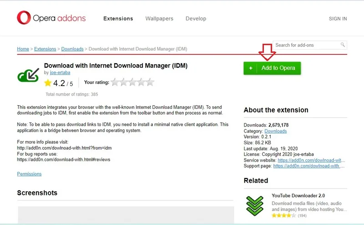Switch to the Wallpapers tab
364x225 pixels.
159,19
